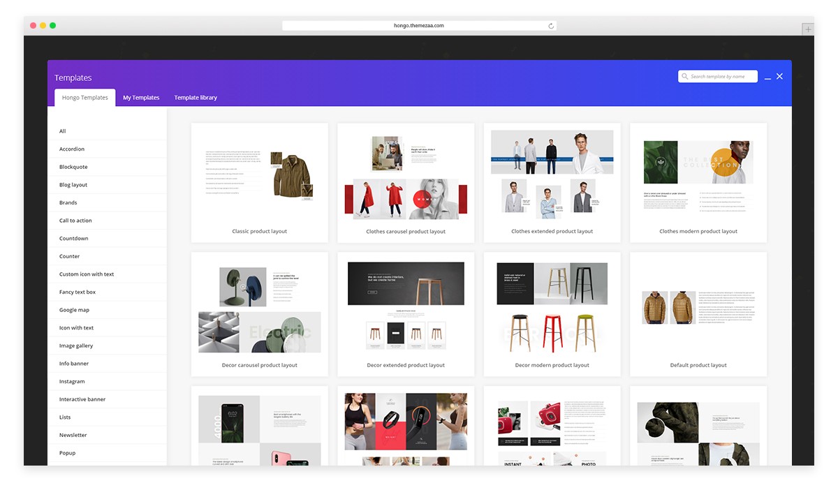Choose Interactive banner category
This screenshot has width=838, height=490.
[107, 399]
